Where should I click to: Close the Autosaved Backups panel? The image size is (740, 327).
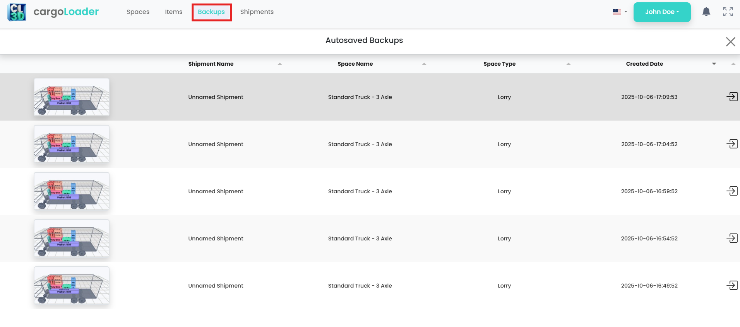click(730, 42)
